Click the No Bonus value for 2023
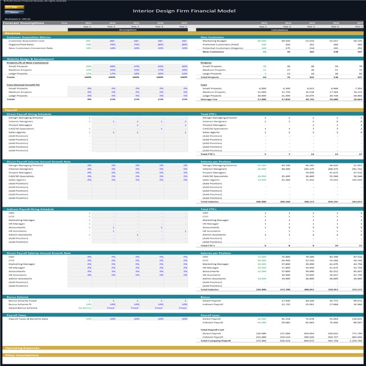The height and width of the screenshot is (366, 366). pyautogui.click(x=84, y=308)
